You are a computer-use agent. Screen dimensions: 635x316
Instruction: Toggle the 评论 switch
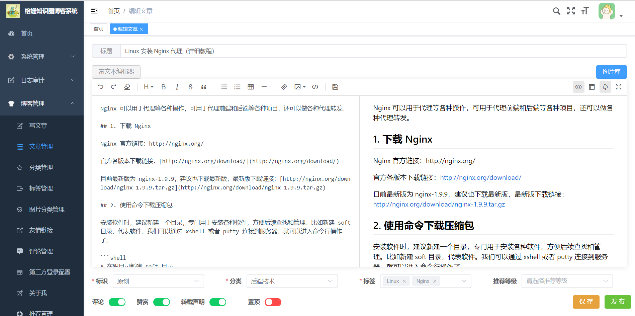pos(117,302)
